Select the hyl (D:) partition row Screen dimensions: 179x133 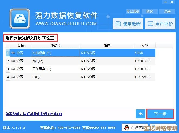click(81, 61)
